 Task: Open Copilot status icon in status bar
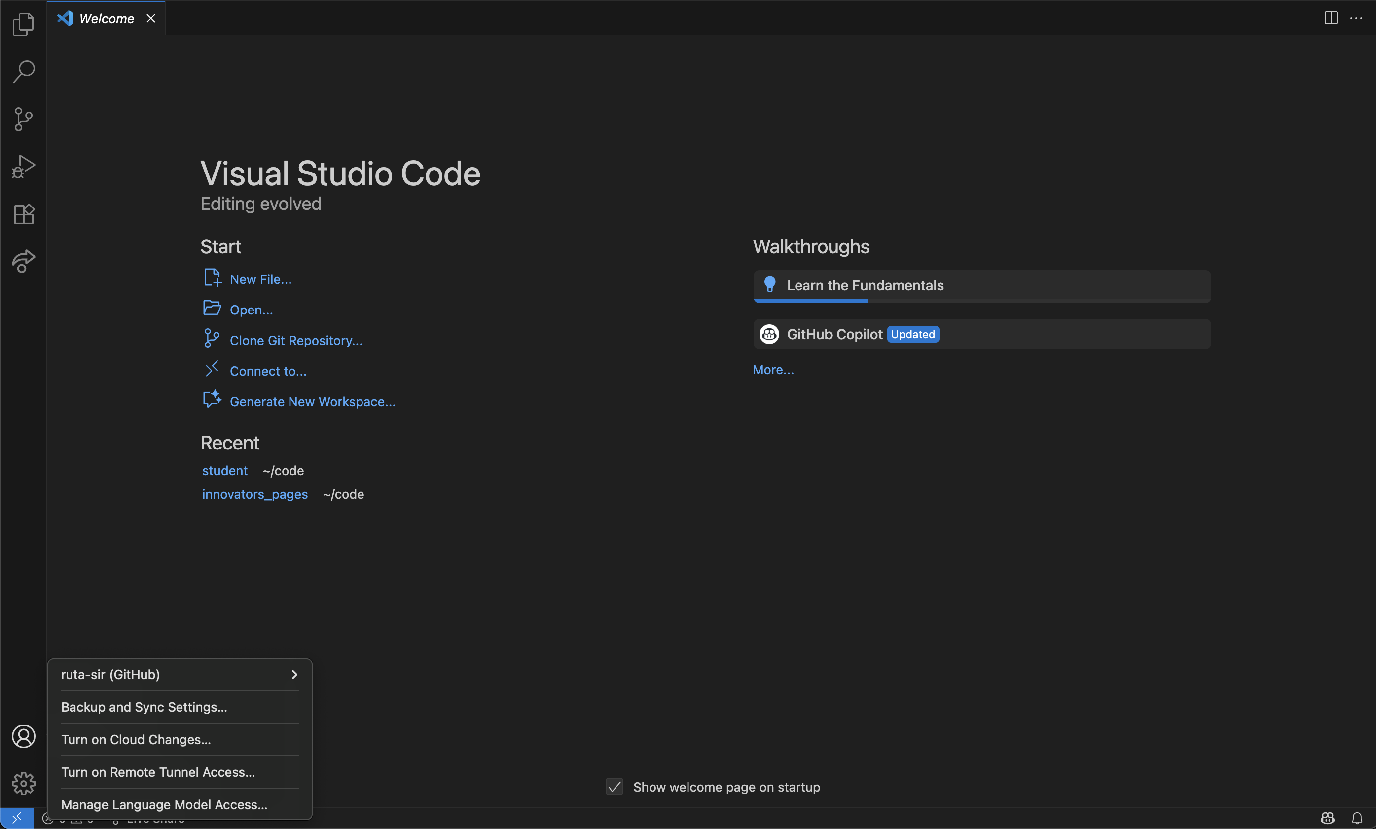click(x=1327, y=818)
